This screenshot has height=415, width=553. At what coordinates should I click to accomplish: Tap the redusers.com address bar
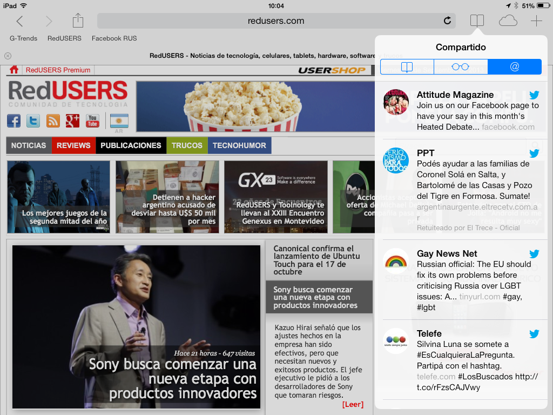click(x=276, y=21)
